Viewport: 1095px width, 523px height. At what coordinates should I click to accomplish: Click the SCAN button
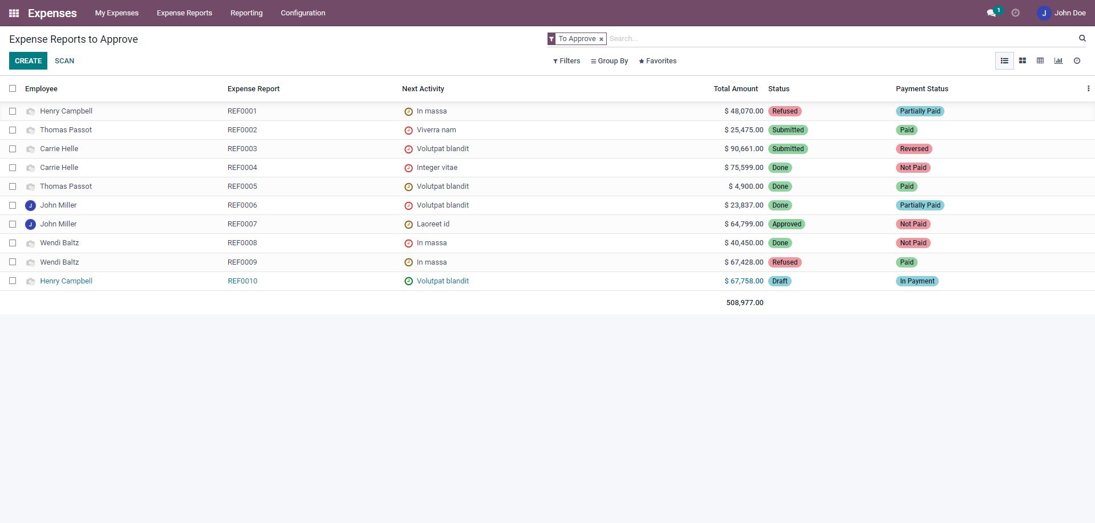click(x=64, y=61)
